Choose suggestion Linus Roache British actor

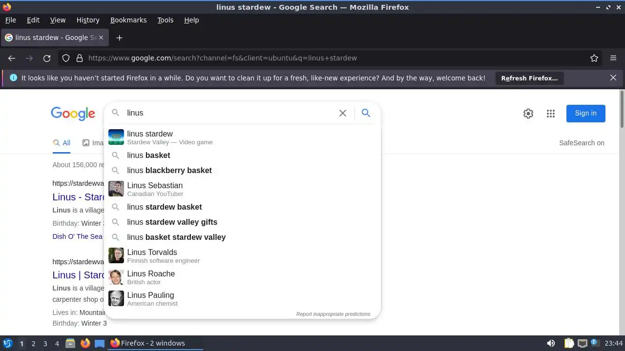(242, 277)
